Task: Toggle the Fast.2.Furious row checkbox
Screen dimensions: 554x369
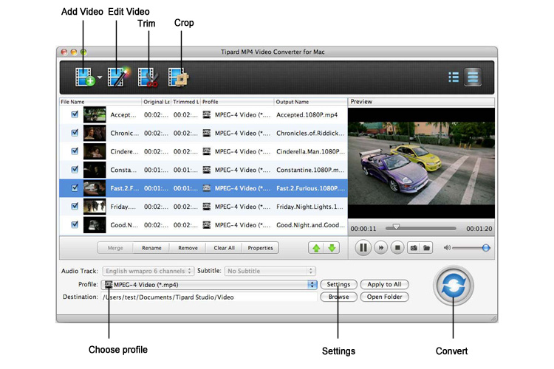Action: (75, 188)
